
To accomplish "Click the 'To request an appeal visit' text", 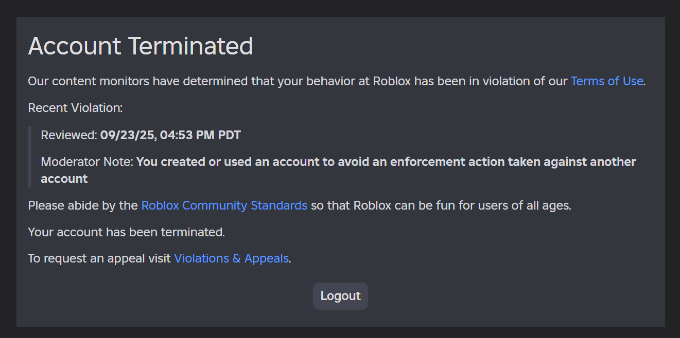I will tap(99, 258).
